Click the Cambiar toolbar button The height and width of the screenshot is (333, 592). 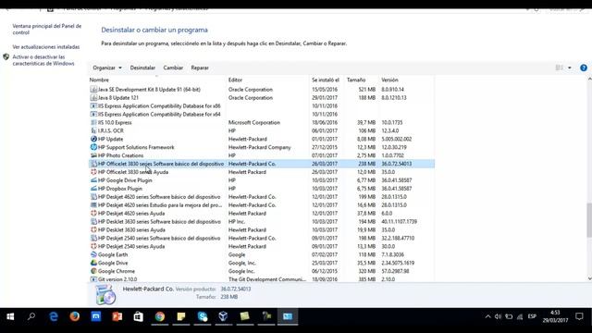click(173, 68)
